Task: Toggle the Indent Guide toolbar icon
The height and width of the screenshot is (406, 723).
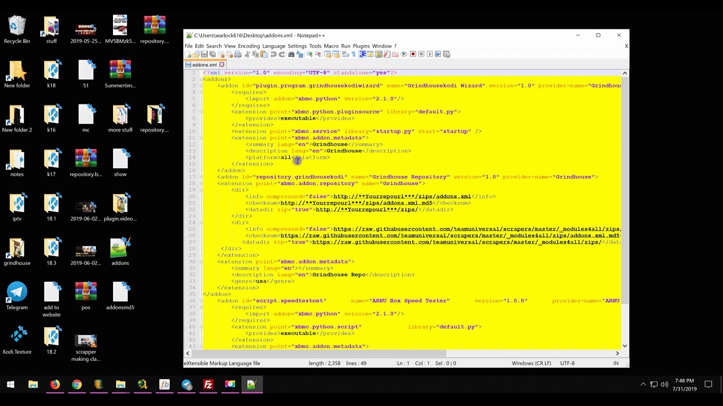Action: coord(363,54)
